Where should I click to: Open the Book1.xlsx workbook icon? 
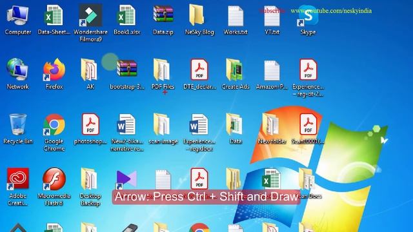click(x=126, y=16)
